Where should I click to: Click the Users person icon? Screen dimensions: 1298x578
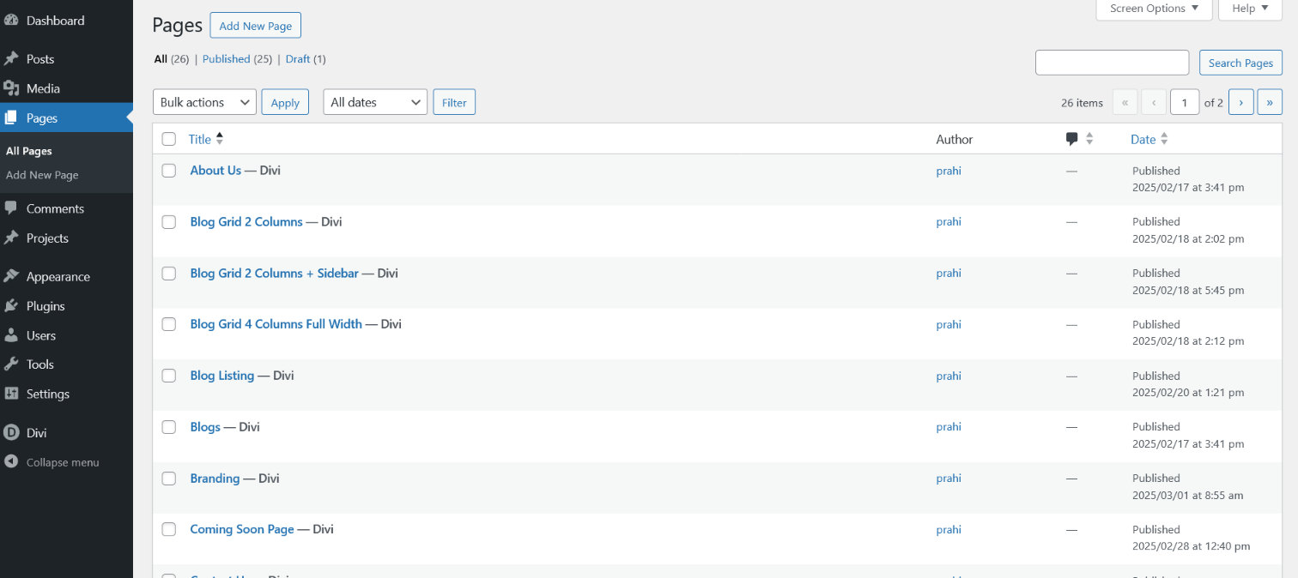point(11,335)
